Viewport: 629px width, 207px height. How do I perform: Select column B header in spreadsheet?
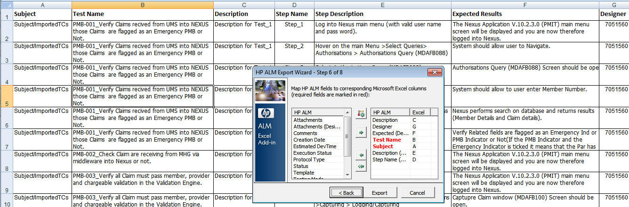[x=142, y=4]
